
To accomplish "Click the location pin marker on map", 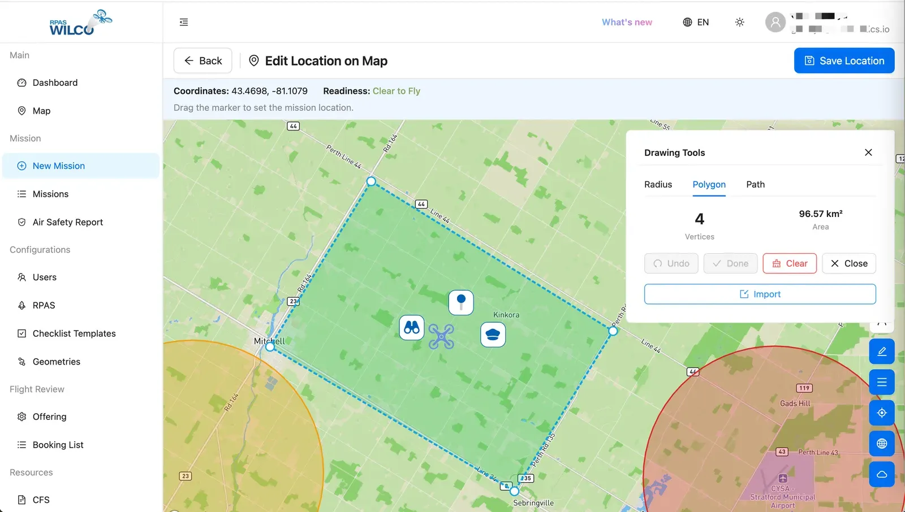I will [461, 302].
